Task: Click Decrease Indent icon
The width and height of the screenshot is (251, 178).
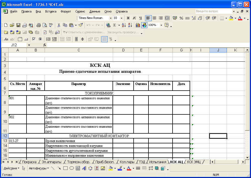Action: 208,18
